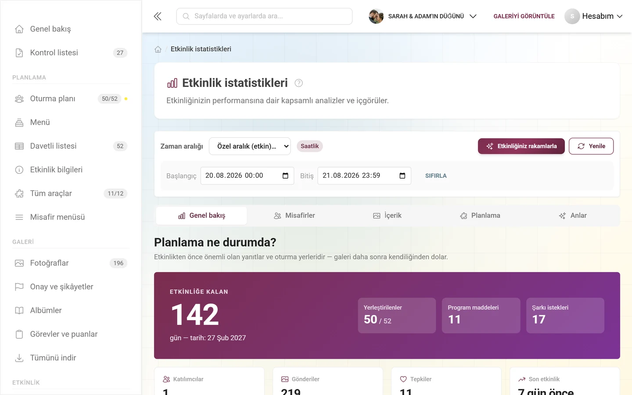Click the Oturma planı people icon
Screen dimensions: 632x395
(x=19, y=99)
